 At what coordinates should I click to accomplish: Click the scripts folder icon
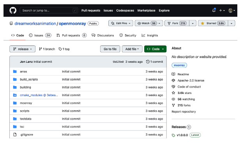tap(15, 111)
